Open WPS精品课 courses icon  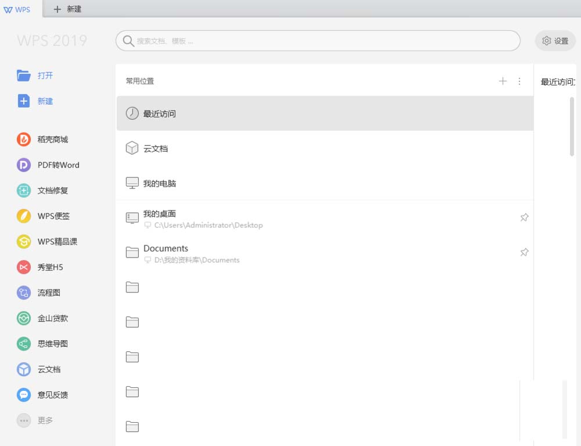24,242
